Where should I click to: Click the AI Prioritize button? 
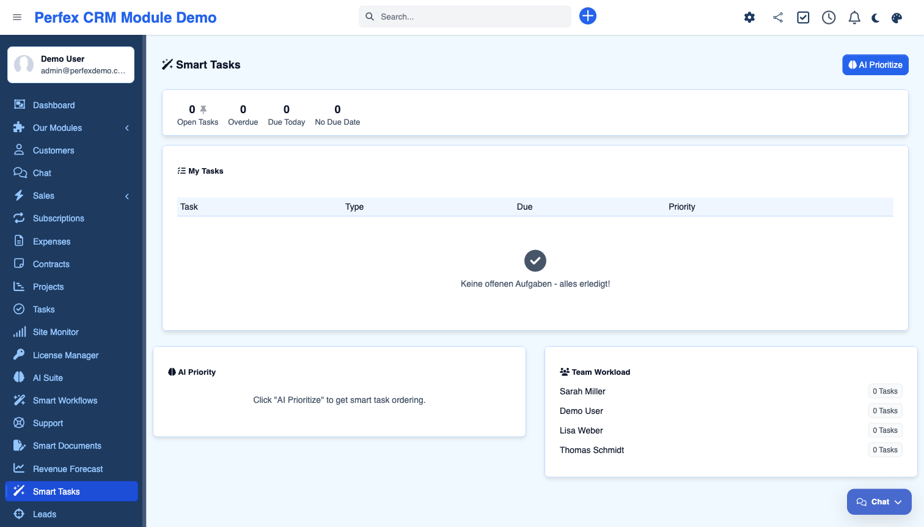pyautogui.click(x=875, y=65)
